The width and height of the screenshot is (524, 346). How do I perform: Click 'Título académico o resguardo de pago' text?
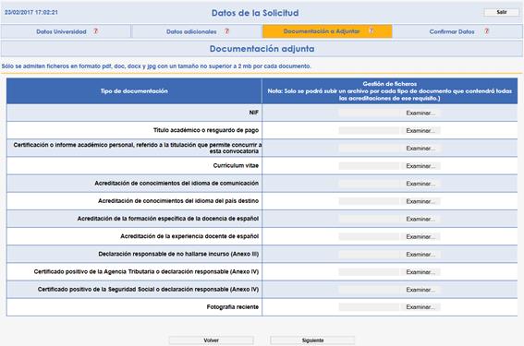[206, 130]
